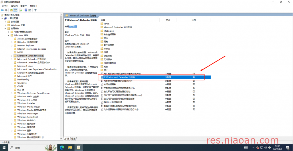This screenshot has height=151, width=293.
Task: Open Microsoft Edge from the taskbar
Action: click(x=62, y=148)
